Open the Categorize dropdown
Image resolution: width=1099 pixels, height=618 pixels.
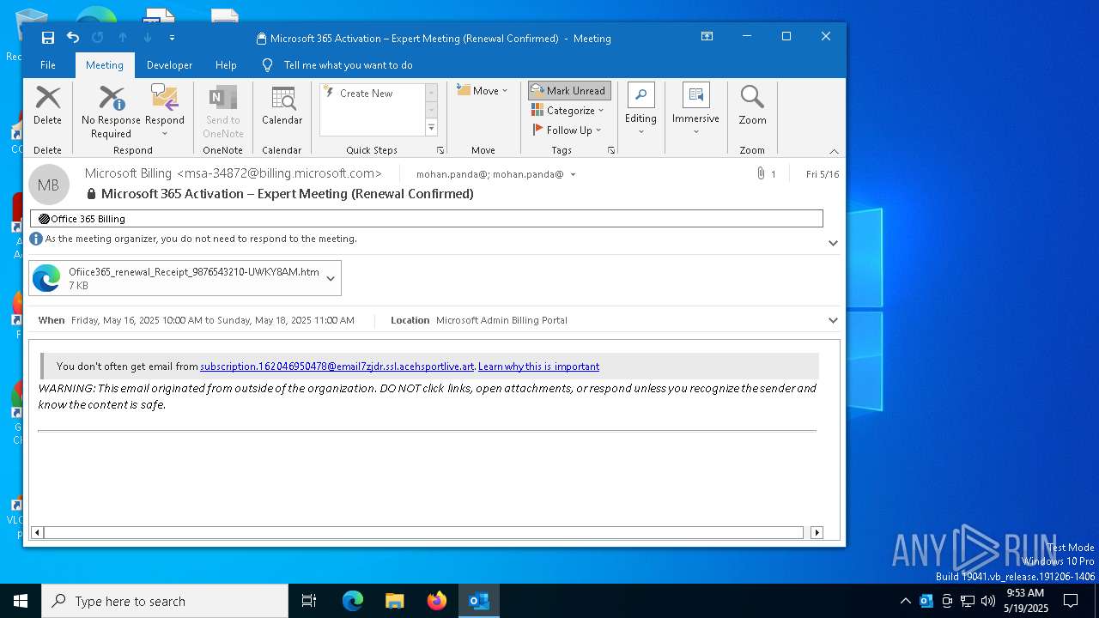tap(569, 111)
